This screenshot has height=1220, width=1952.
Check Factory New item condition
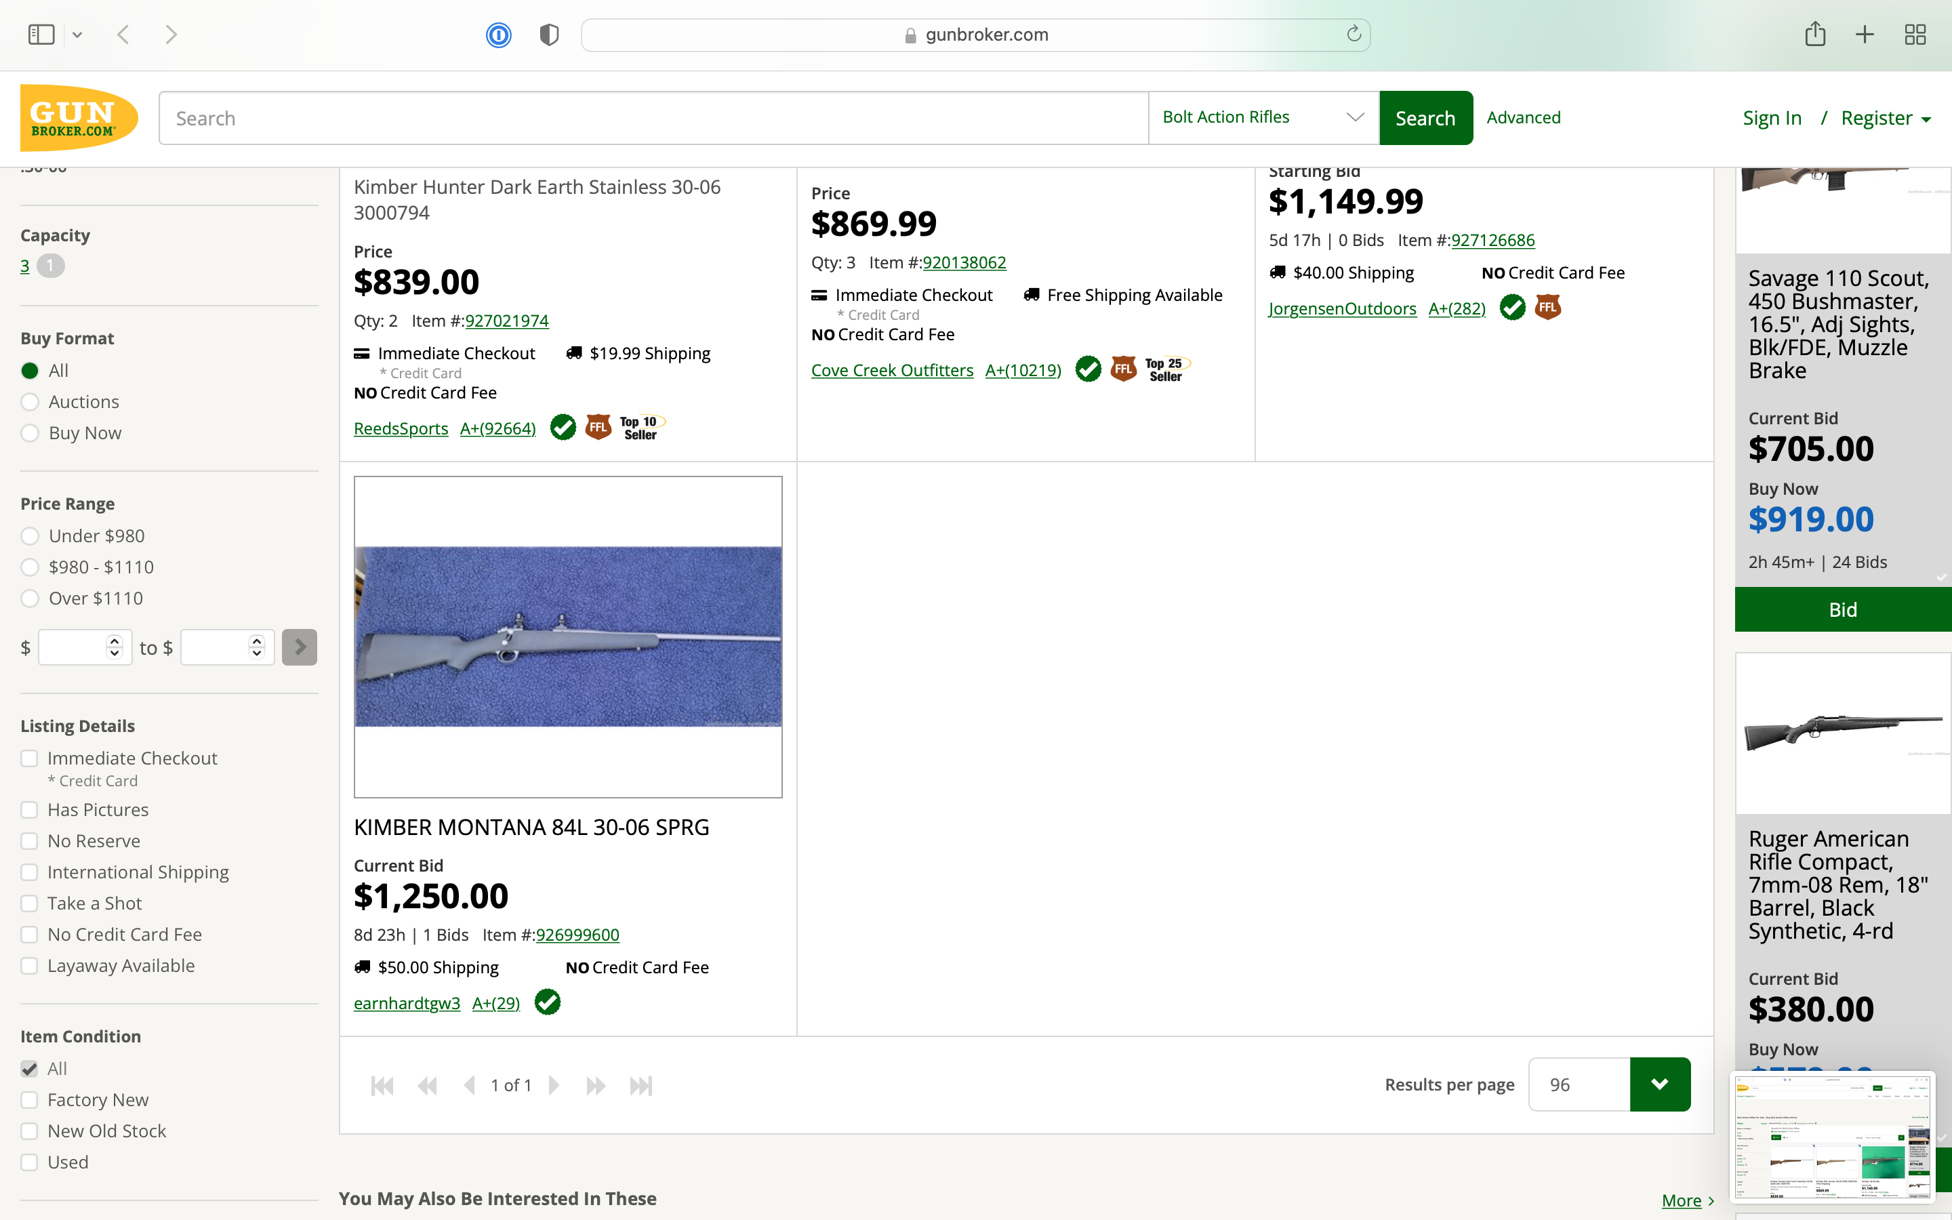point(29,1100)
